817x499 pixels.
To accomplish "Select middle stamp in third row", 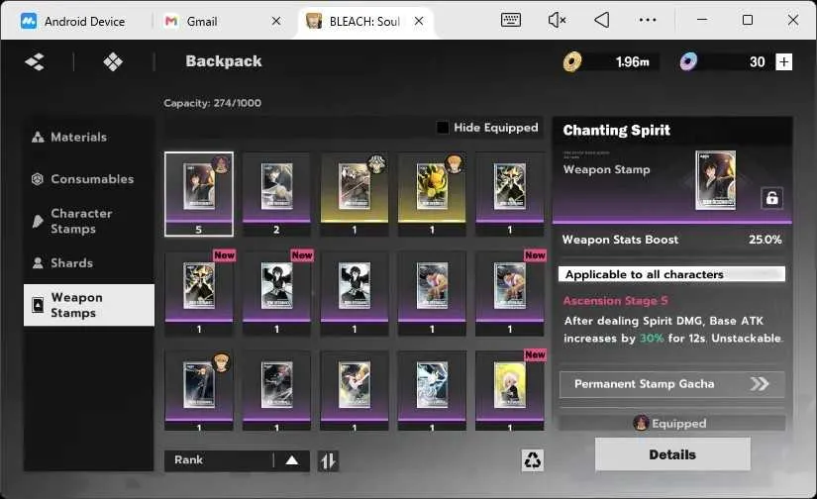I will 355,390.
